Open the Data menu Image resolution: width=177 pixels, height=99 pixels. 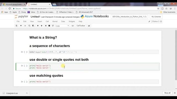pos(63,21)
